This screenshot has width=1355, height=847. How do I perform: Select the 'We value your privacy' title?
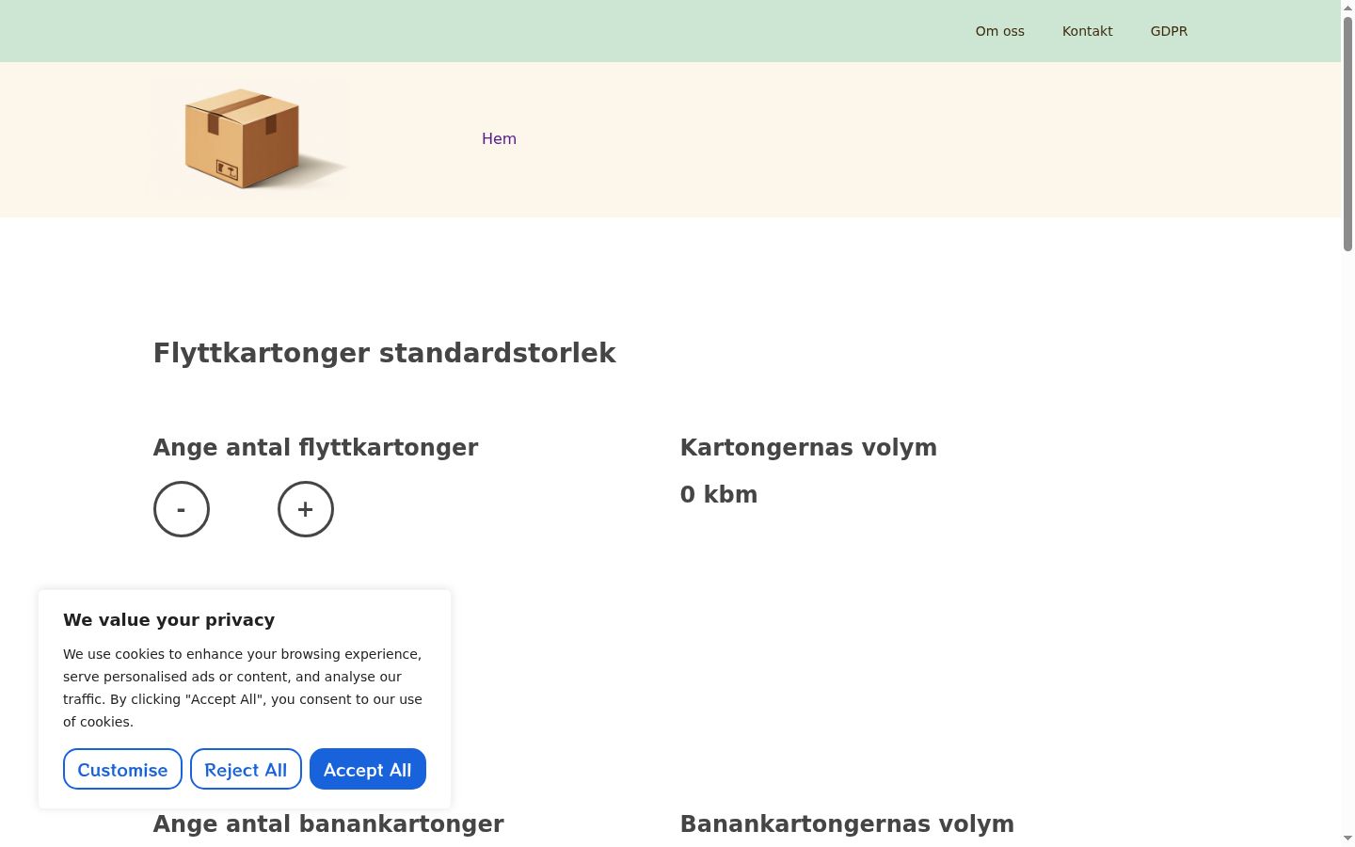(x=169, y=619)
